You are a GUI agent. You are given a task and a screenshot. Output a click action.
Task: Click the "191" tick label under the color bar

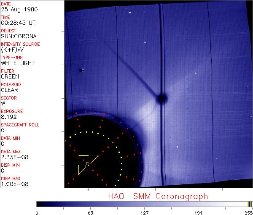(197, 212)
